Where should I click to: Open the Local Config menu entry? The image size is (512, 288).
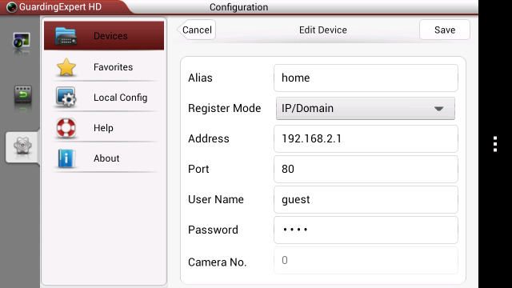(x=104, y=98)
